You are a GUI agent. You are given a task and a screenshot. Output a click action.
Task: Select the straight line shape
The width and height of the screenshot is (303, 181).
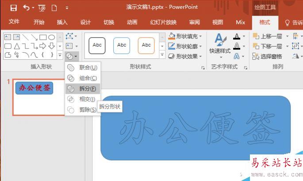(x=25, y=37)
